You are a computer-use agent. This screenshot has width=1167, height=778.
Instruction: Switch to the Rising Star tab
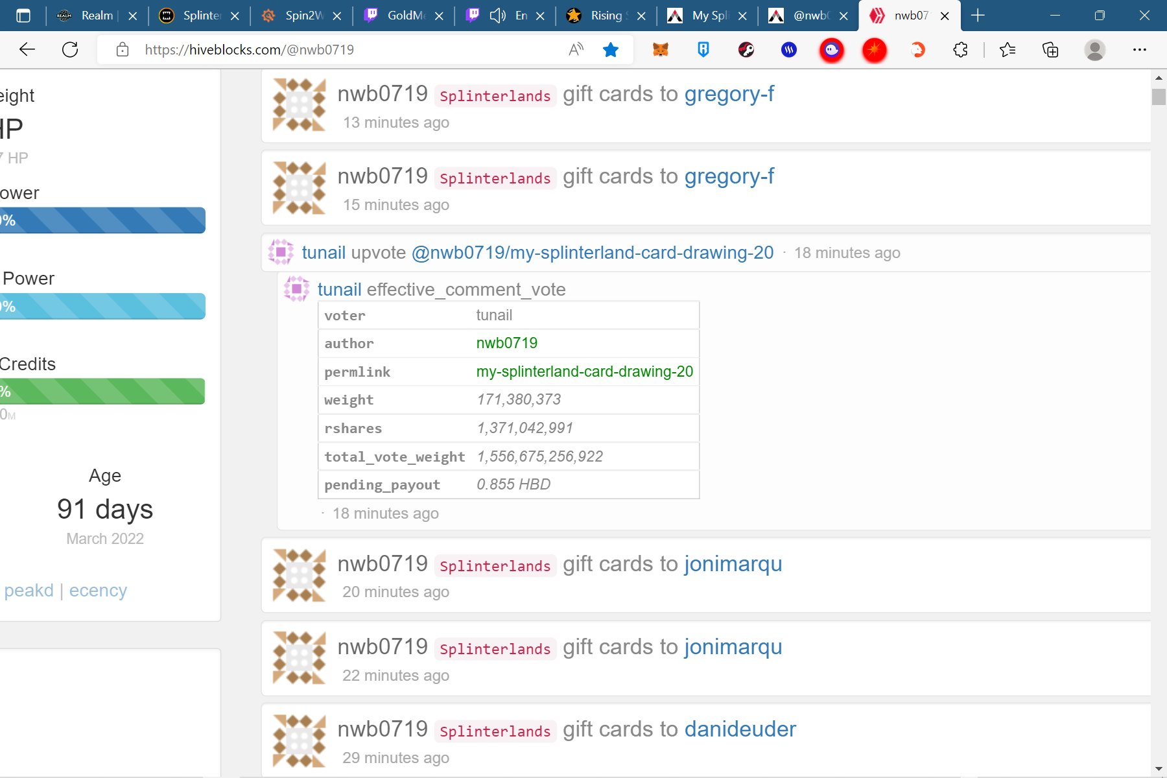coord(604,16)
